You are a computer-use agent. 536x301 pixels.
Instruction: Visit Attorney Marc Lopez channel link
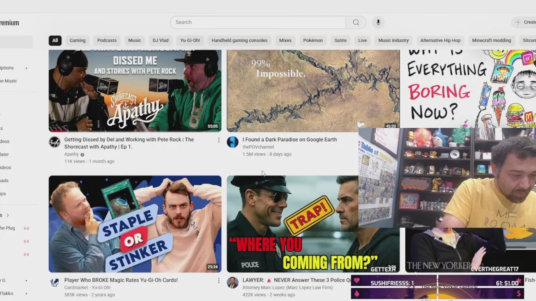287,288
